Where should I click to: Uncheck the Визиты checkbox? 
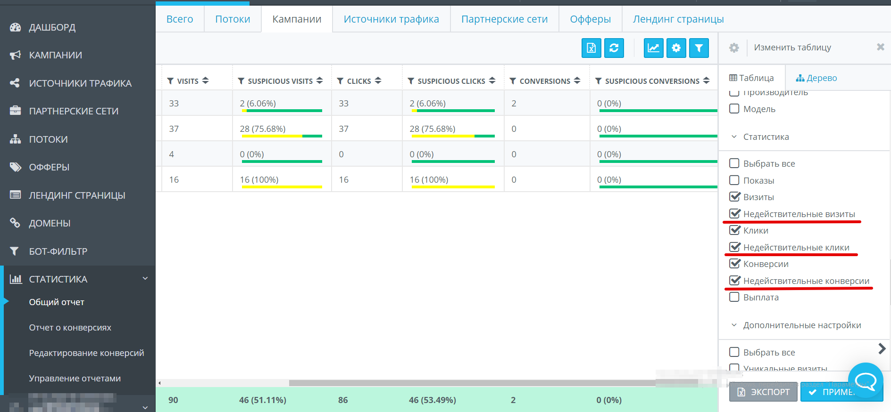point(734,197)
